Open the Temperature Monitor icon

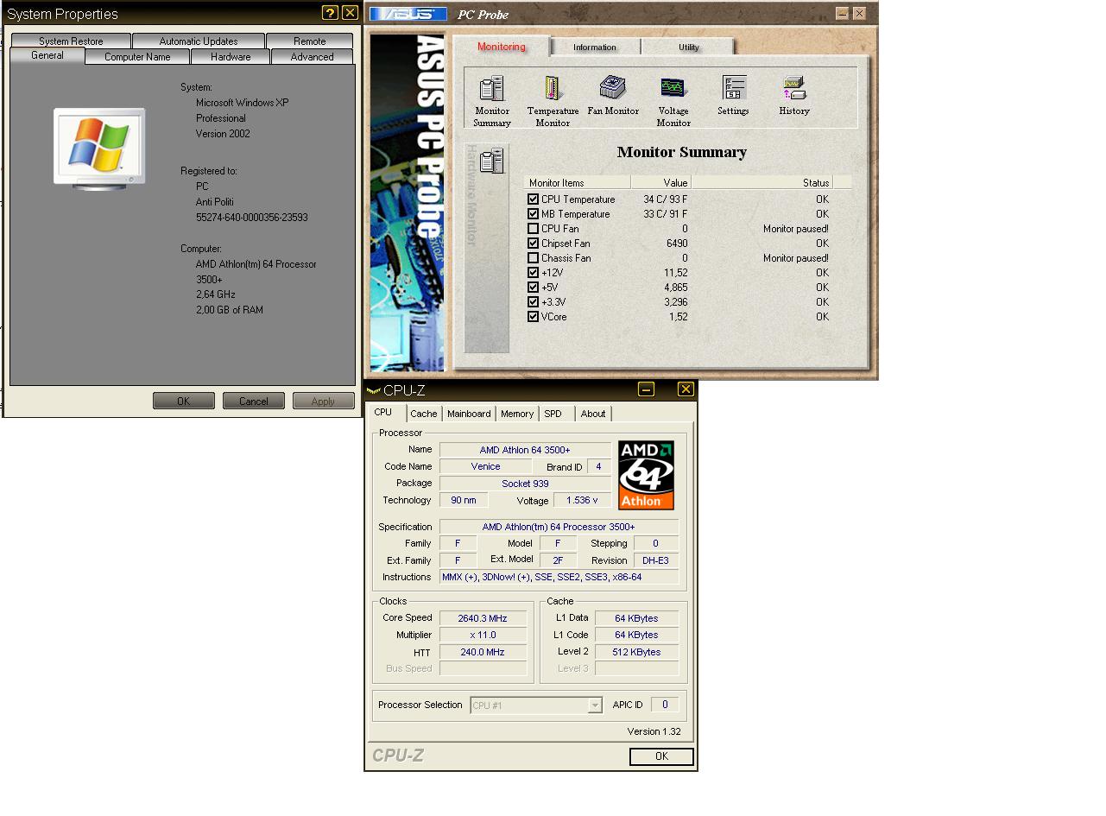point(553,102)
